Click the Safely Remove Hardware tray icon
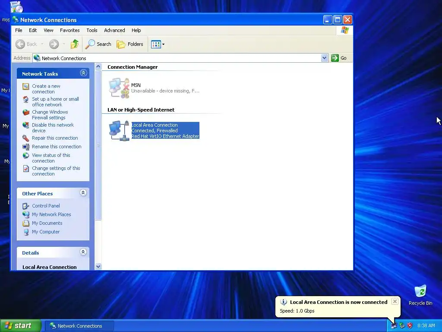This screenshot has height=332, width=442. coord(402,326)
